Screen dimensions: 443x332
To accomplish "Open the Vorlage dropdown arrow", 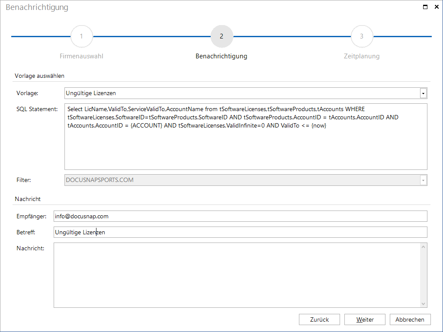I will (x=423, y=93).
